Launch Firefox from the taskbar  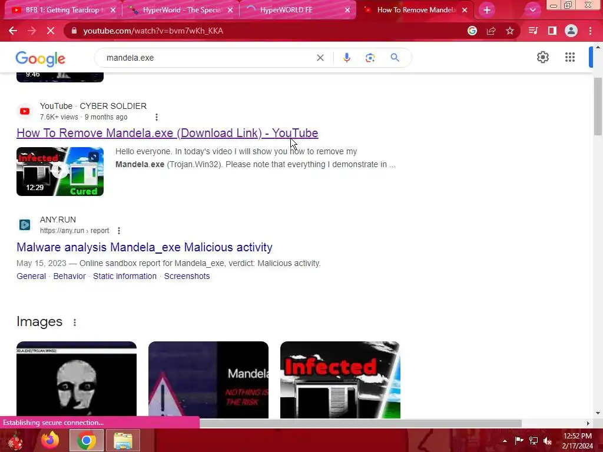[50, 440]
